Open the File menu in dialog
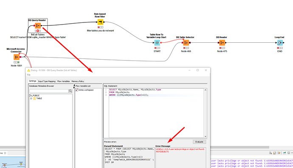 coord(28,75)
